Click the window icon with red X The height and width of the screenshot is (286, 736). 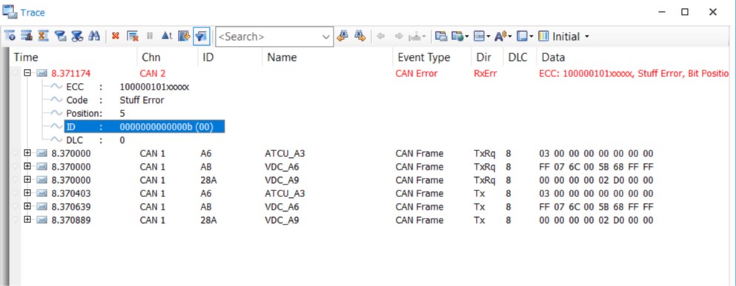click(x=133, y=36)
